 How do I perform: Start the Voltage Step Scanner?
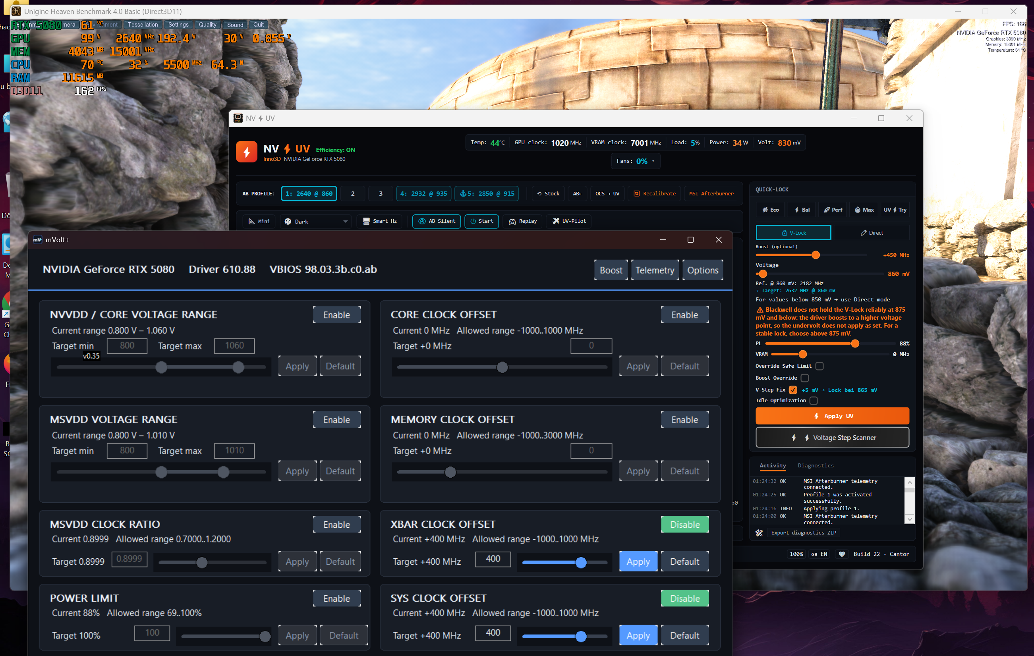coord(832,438)
